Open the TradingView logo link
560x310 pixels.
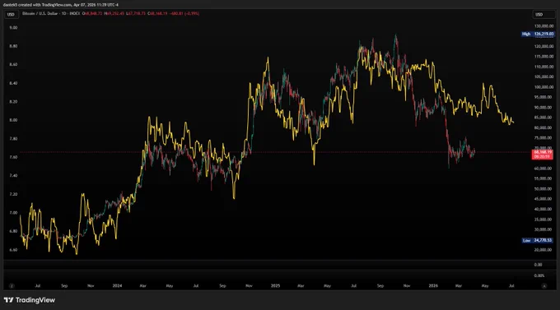(x=30, y=300)
